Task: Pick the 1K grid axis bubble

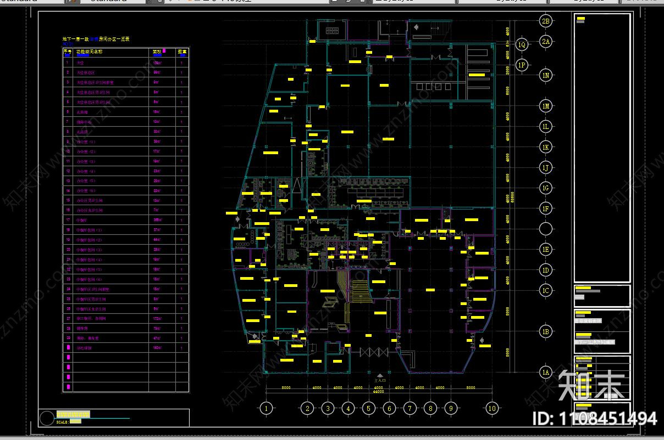Action: pos(546,147)
